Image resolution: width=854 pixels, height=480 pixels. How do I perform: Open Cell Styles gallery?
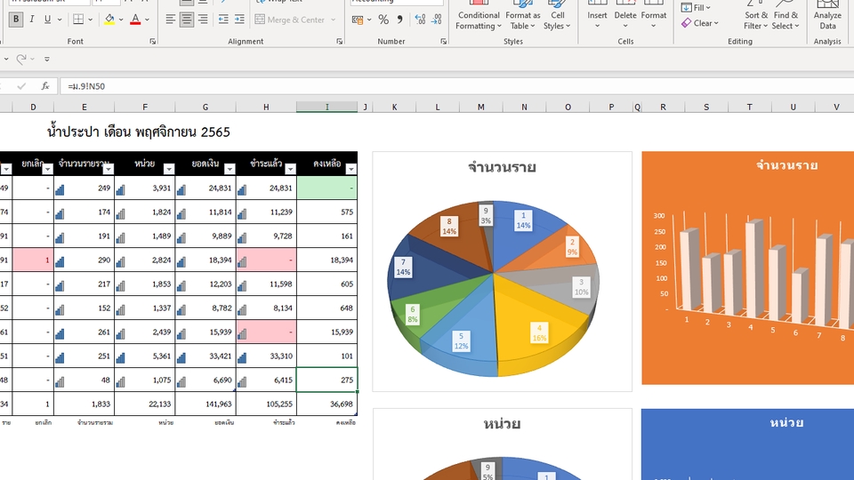pyautogui.click(x=557, y=15)
